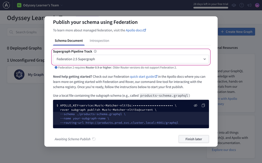
Task: Open the Federation 2.5 Supergraph dropdown
Action: (131, 59)
